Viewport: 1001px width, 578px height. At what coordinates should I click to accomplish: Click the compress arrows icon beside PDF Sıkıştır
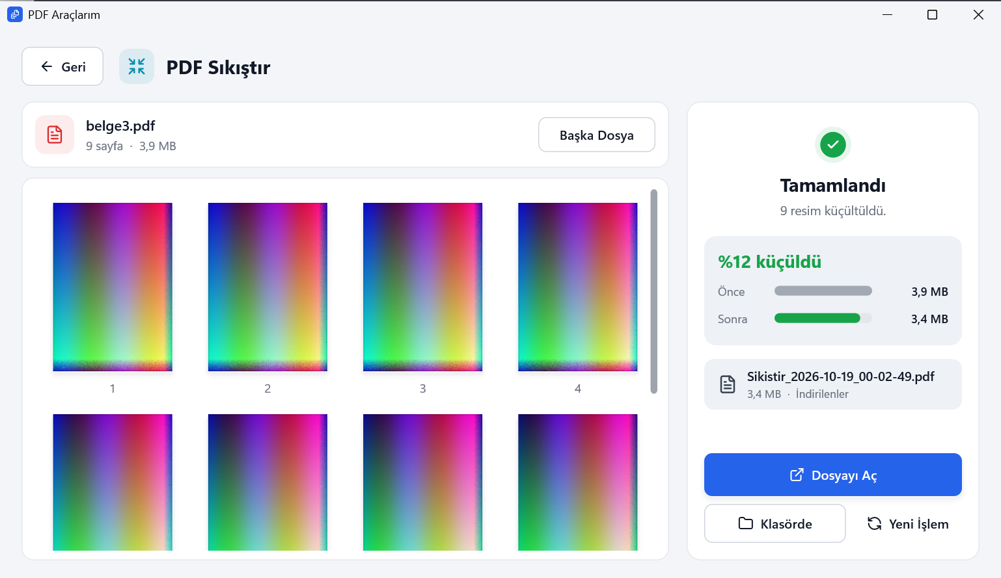click(x=137, y=66)
